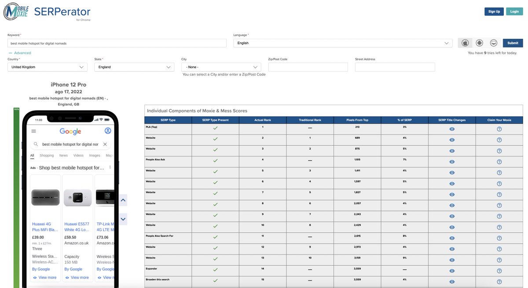
Task: Click the white Huawei E5577 product image
Action: 78,197
